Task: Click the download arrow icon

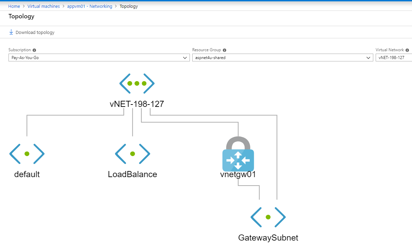Action: click(11, 32)
